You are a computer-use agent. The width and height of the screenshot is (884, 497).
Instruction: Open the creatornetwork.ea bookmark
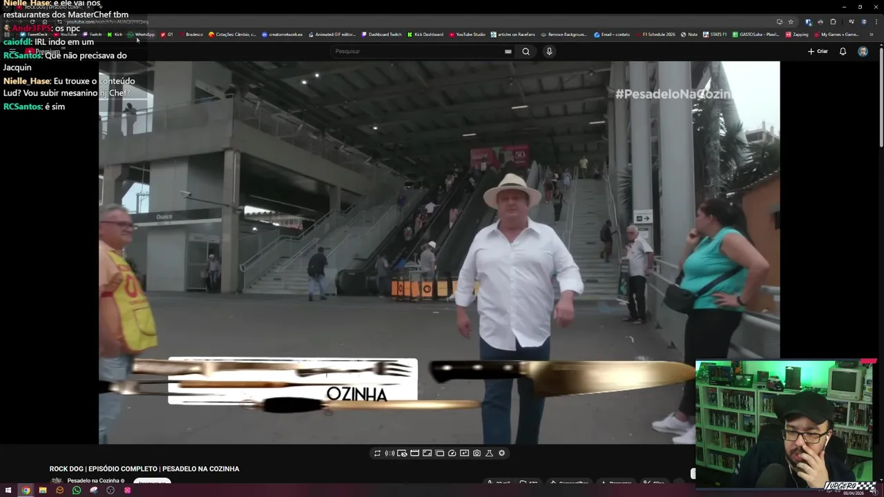[x=282, y=35]
